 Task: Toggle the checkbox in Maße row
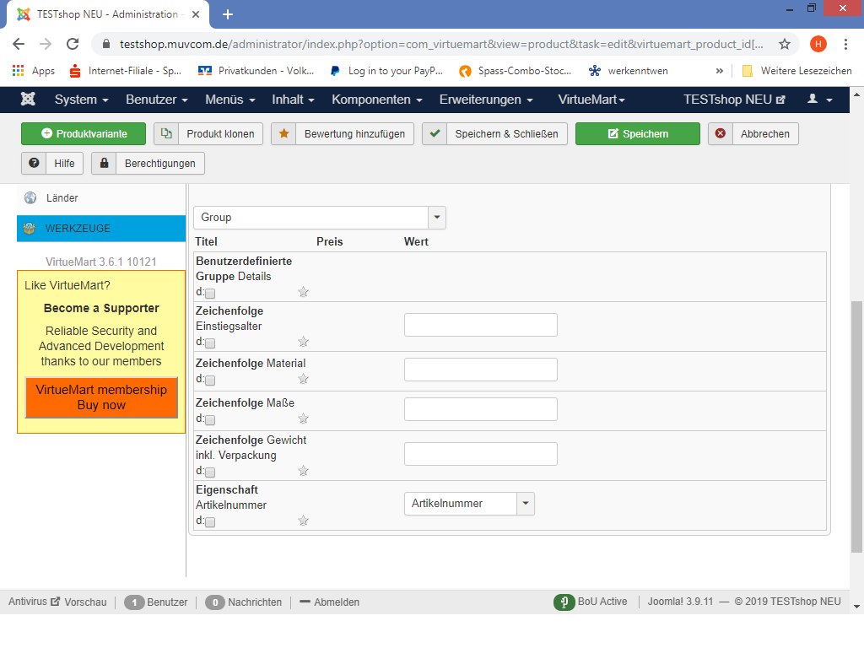(x=210, y=420)
